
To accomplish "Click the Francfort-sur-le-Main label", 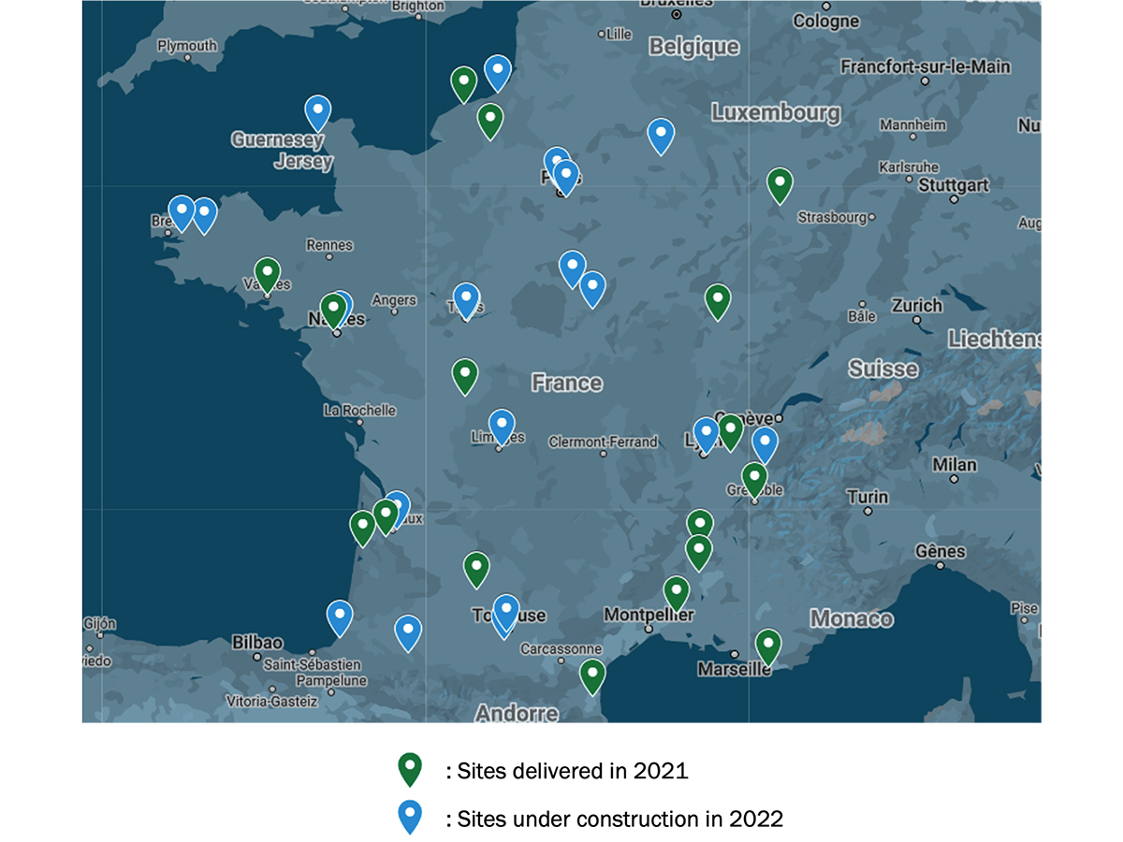I will click(x=926, y=66).
